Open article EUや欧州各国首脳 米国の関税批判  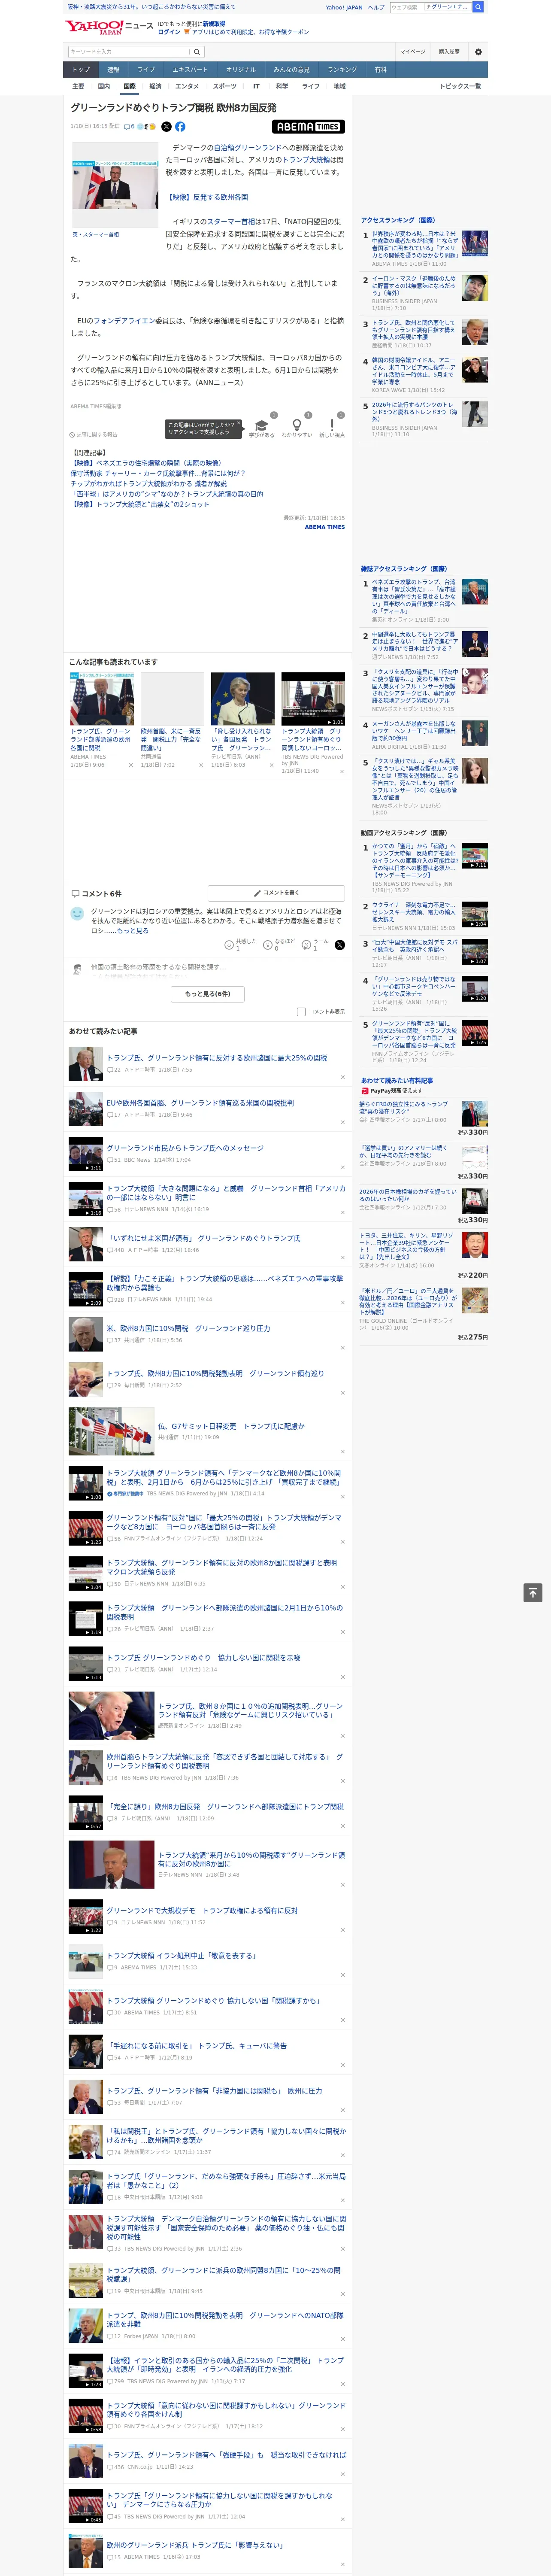tap(200, 1103)
